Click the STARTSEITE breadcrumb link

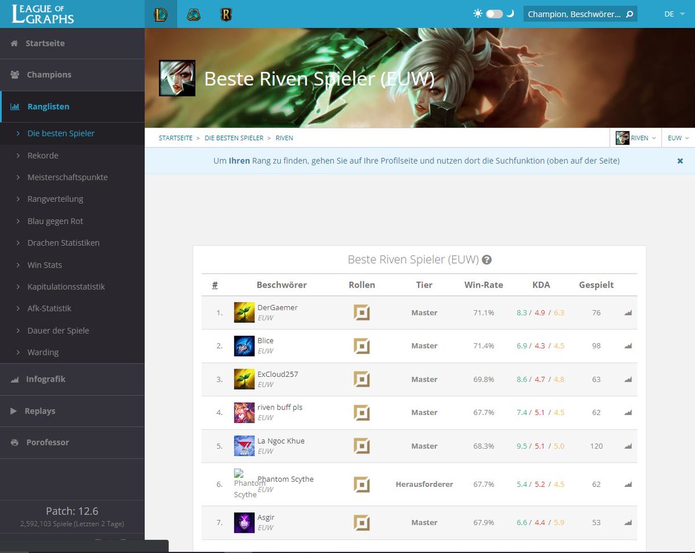point(175,138)
